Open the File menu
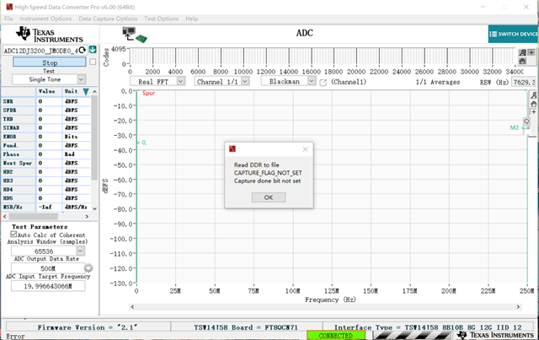Viewport: 539px width, 340px height. (x=8, y=19)
